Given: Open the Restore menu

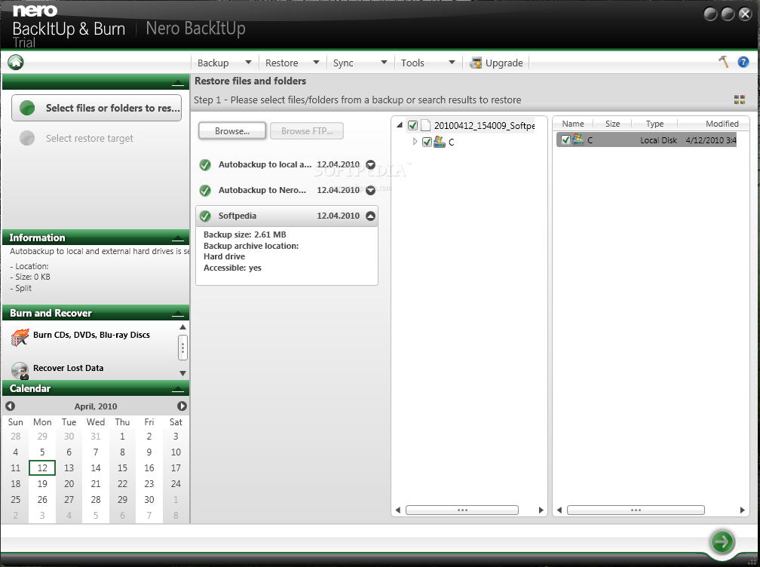Looking at the screenshot, I should [282, 63].
